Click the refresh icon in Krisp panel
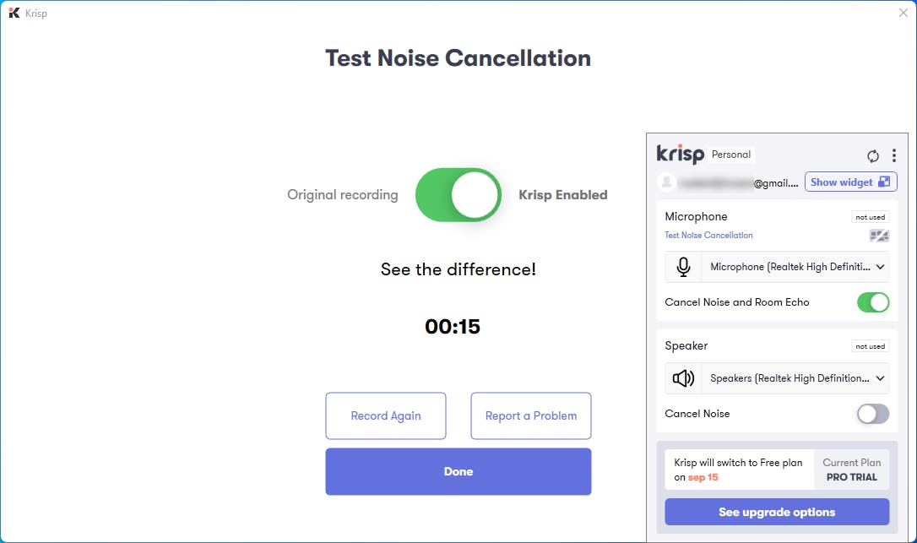The width and height of the screenshot is (917, 543). 873,155
